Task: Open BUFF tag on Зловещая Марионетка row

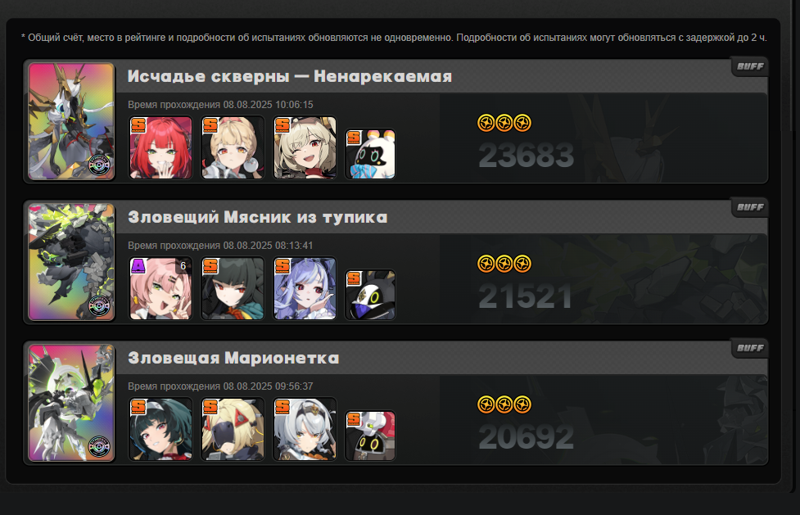Action: point(750,348)
